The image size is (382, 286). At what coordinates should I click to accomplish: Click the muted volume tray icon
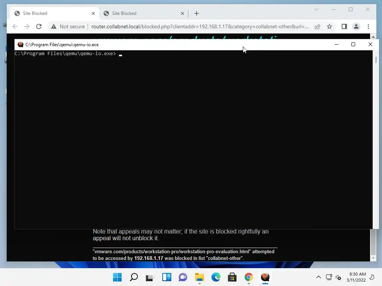[338, 277]
